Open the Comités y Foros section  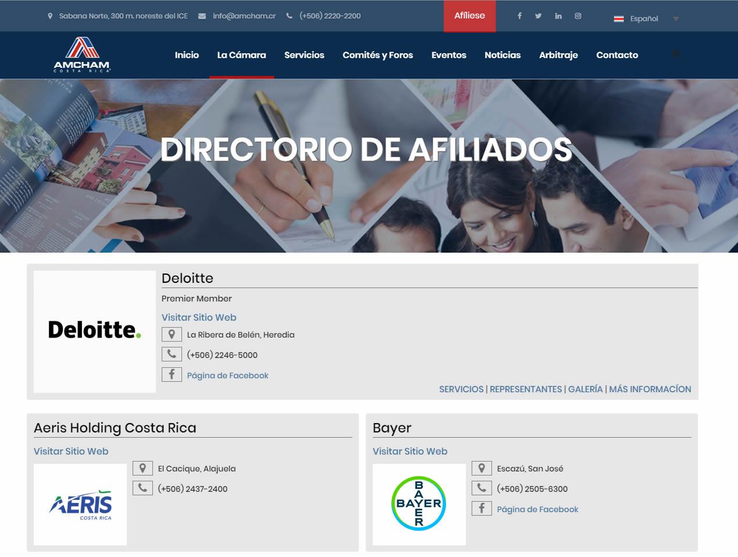pyautogui.click(x=378, y=55)
